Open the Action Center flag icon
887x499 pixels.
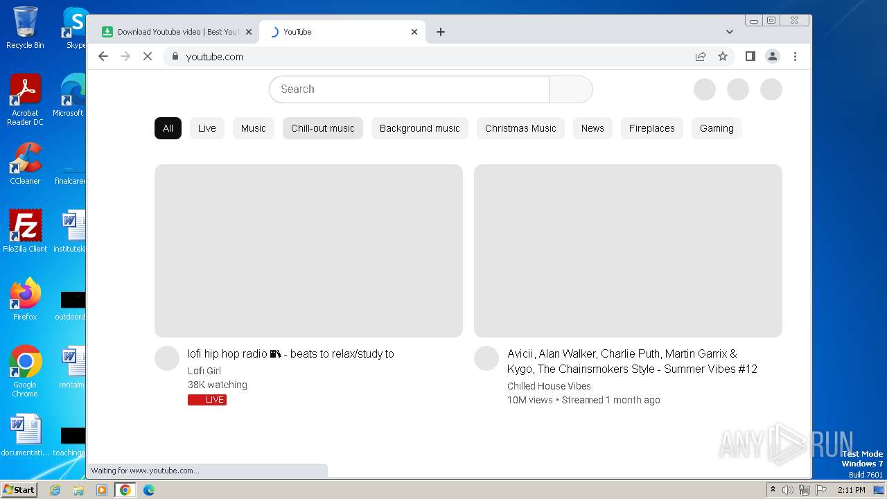coord(821,490)
